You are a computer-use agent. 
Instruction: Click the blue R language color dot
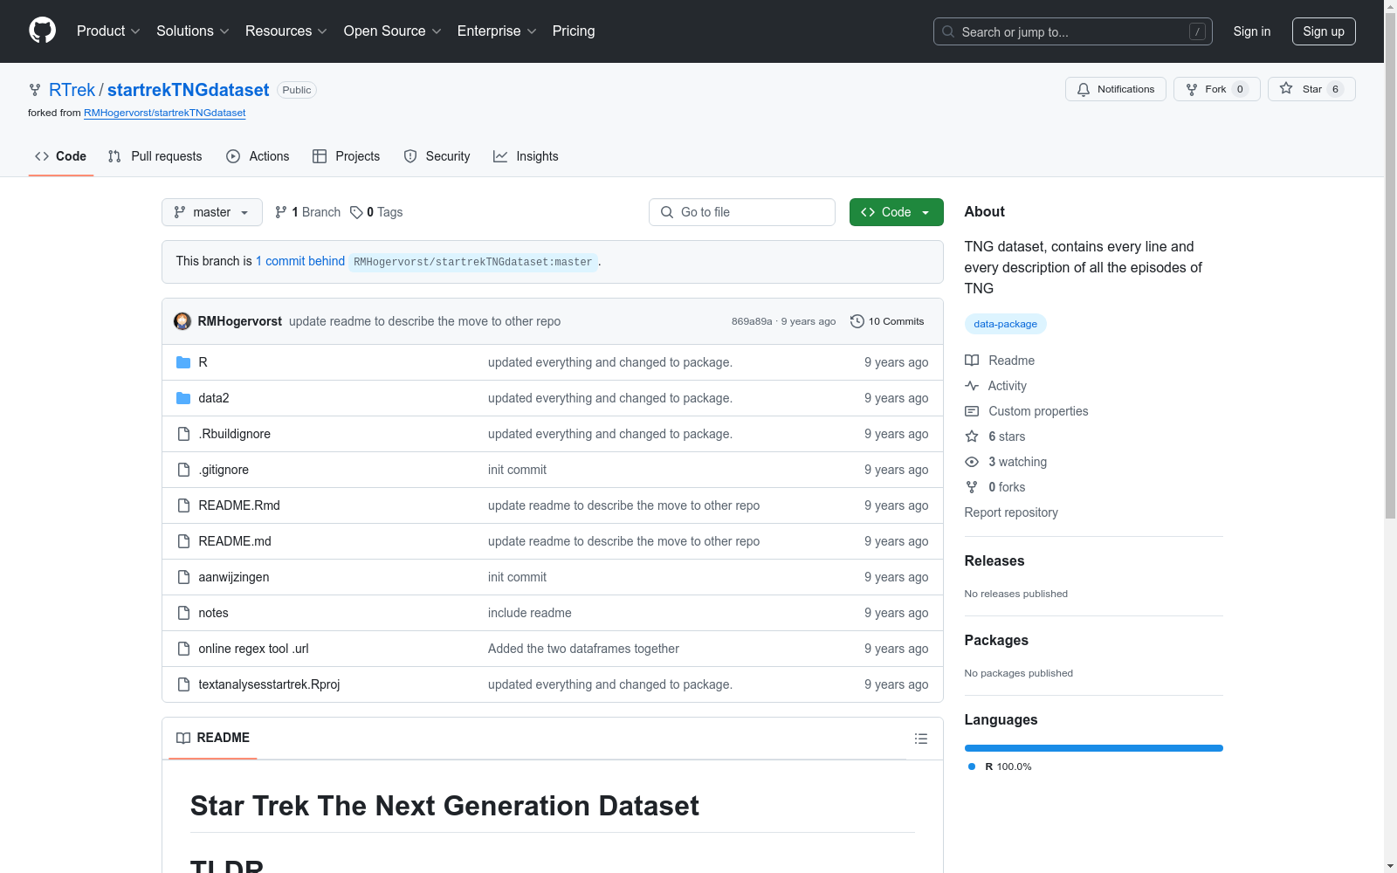point(972,766)
